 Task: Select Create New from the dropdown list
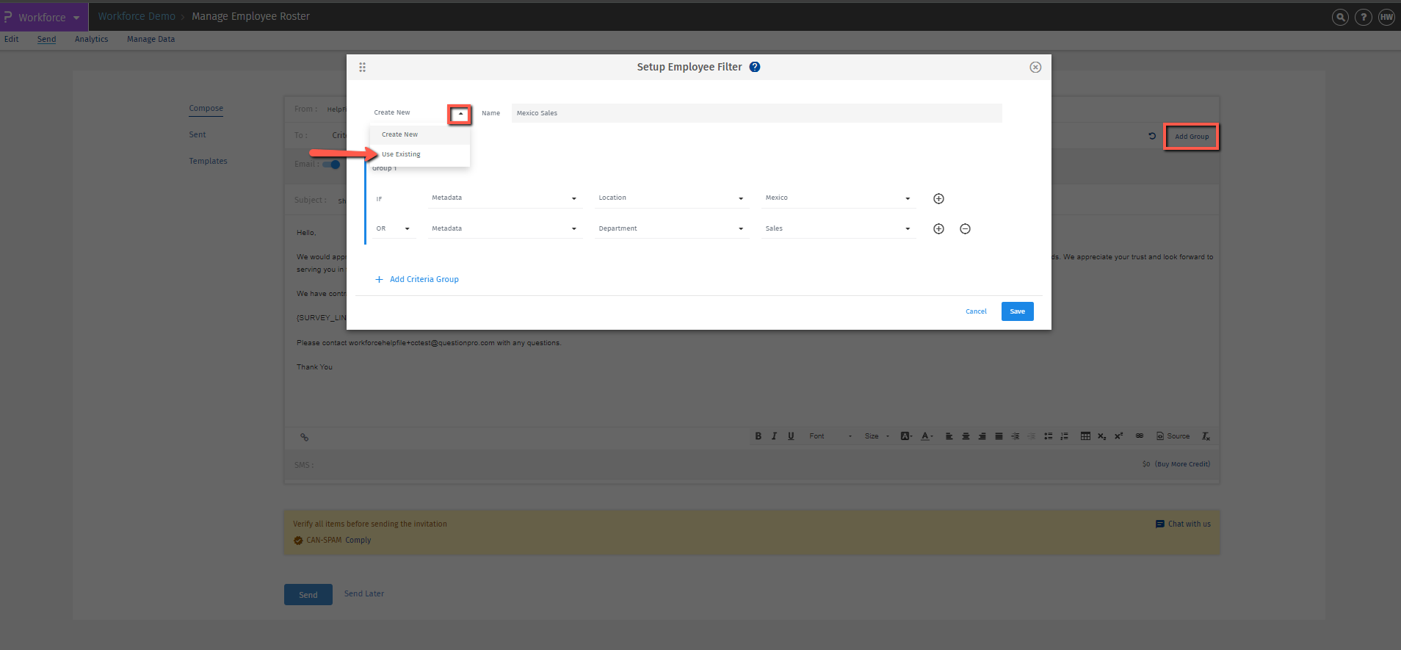(419, 134)
